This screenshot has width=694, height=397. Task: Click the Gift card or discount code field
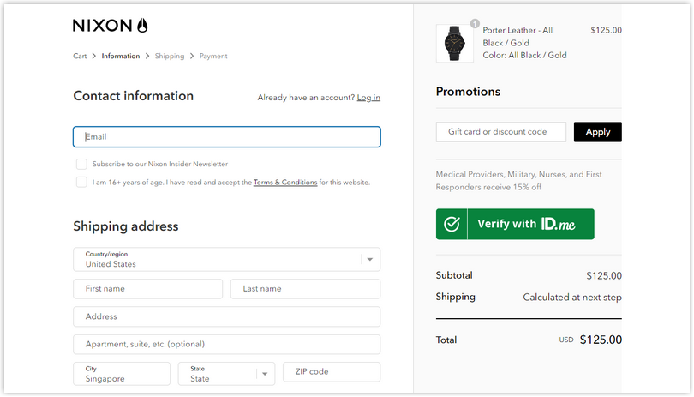(501, 132)
